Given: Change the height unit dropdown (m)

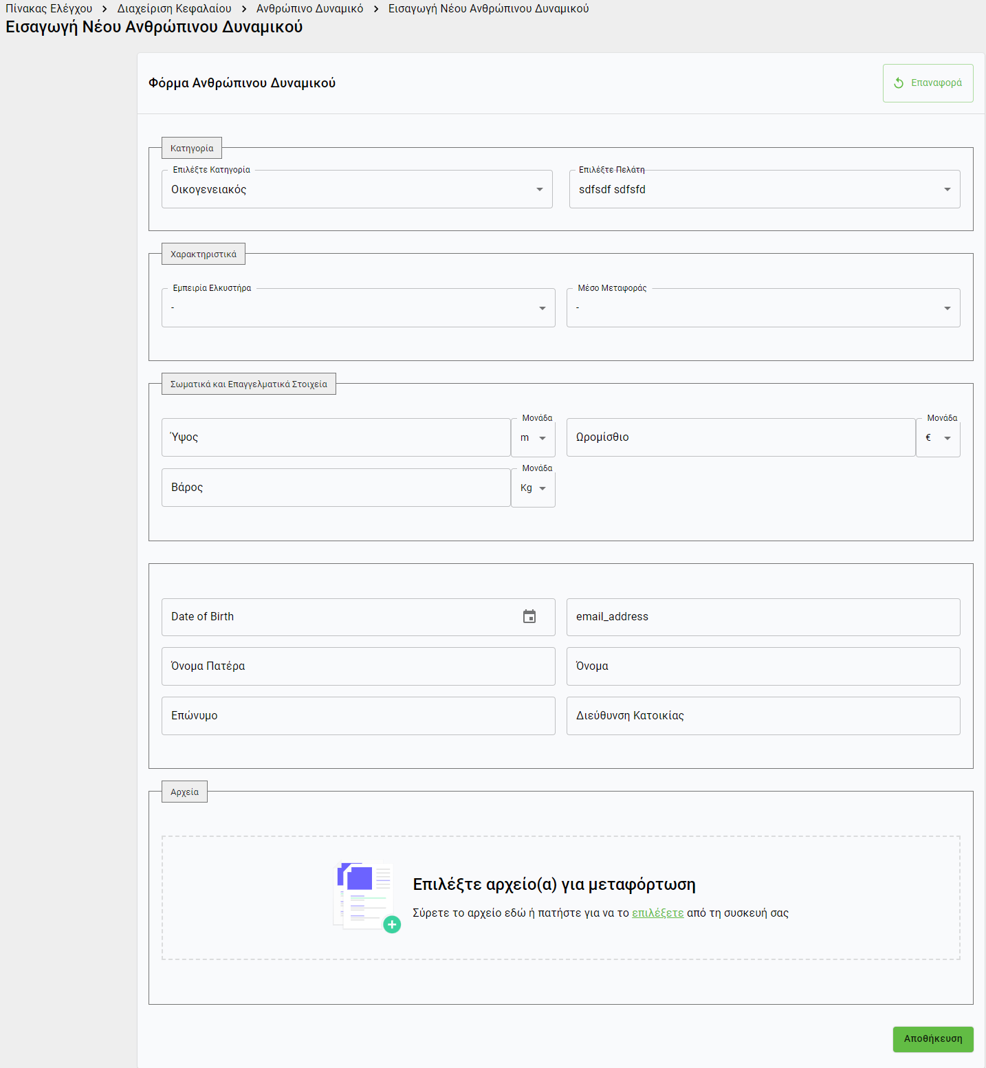Looking at the screenshot, I should coord(533,438).
